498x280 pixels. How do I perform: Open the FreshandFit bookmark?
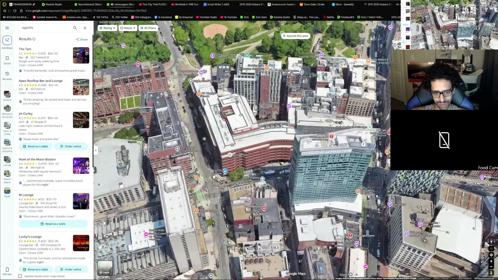coord(346,17)
